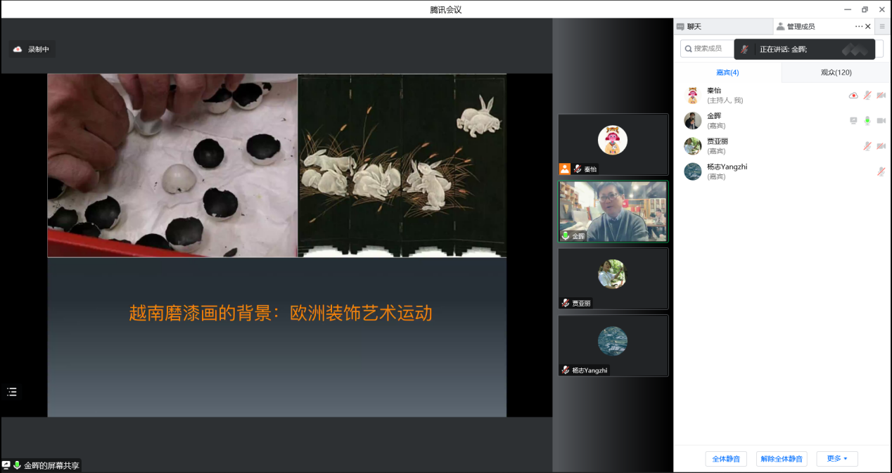Open the three-dot options on the 管理成员 tab
This screenshot has height=473, width=892.
(858, 27)
